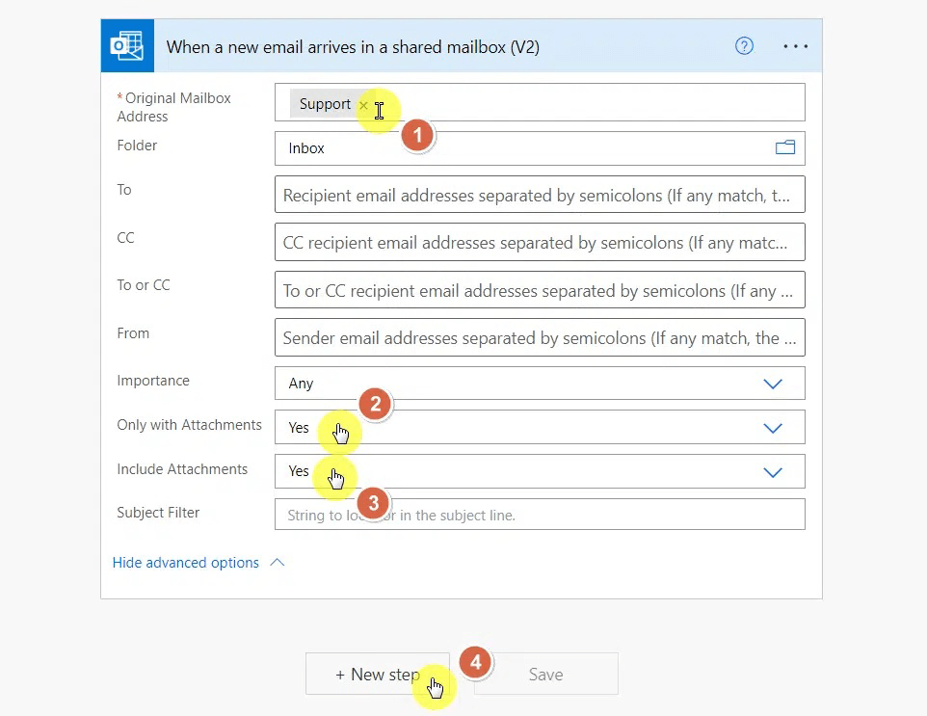Click the From sender input field

(539, 338)
